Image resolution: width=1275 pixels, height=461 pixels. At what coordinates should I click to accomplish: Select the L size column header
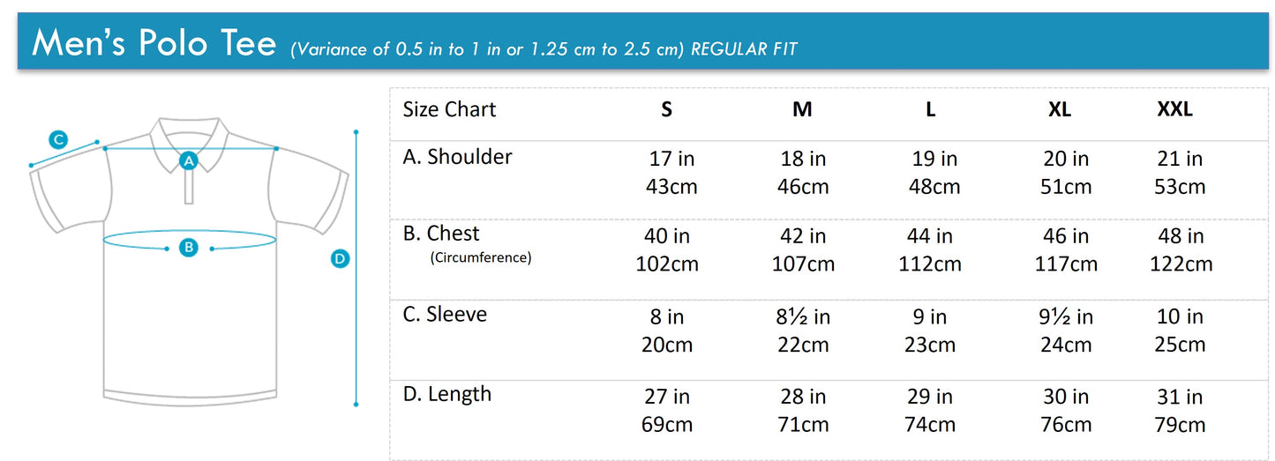pyautogui.click(x=931, y=109)
